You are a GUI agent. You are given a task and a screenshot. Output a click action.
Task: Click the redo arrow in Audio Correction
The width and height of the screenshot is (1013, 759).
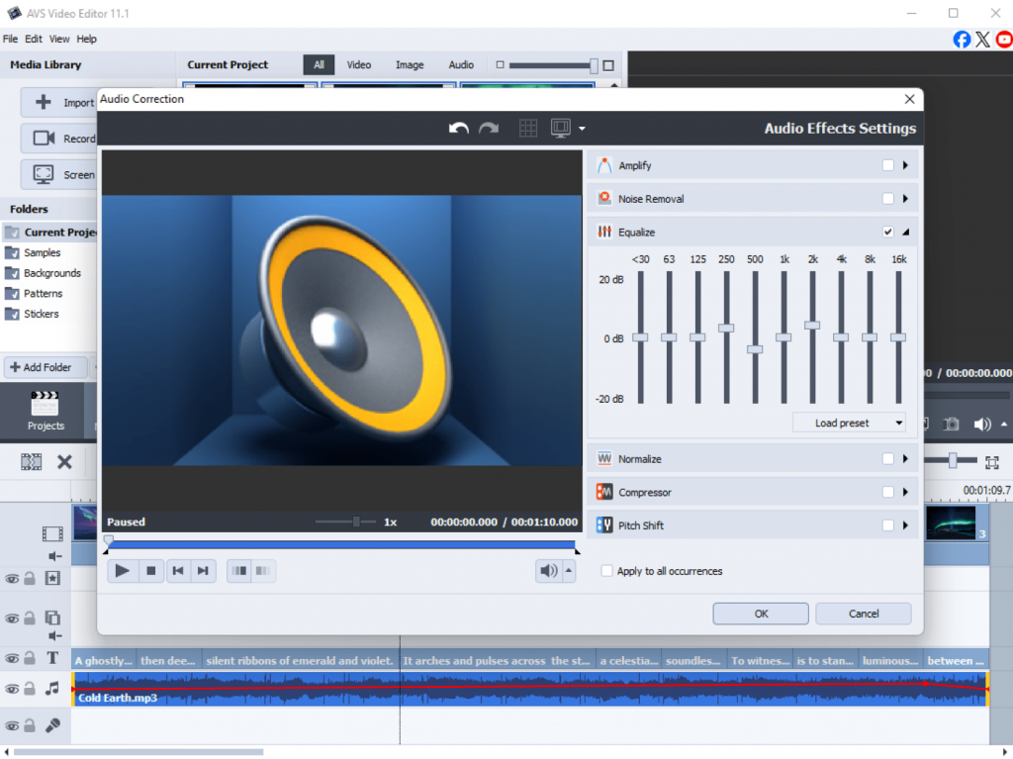[489, 129]
